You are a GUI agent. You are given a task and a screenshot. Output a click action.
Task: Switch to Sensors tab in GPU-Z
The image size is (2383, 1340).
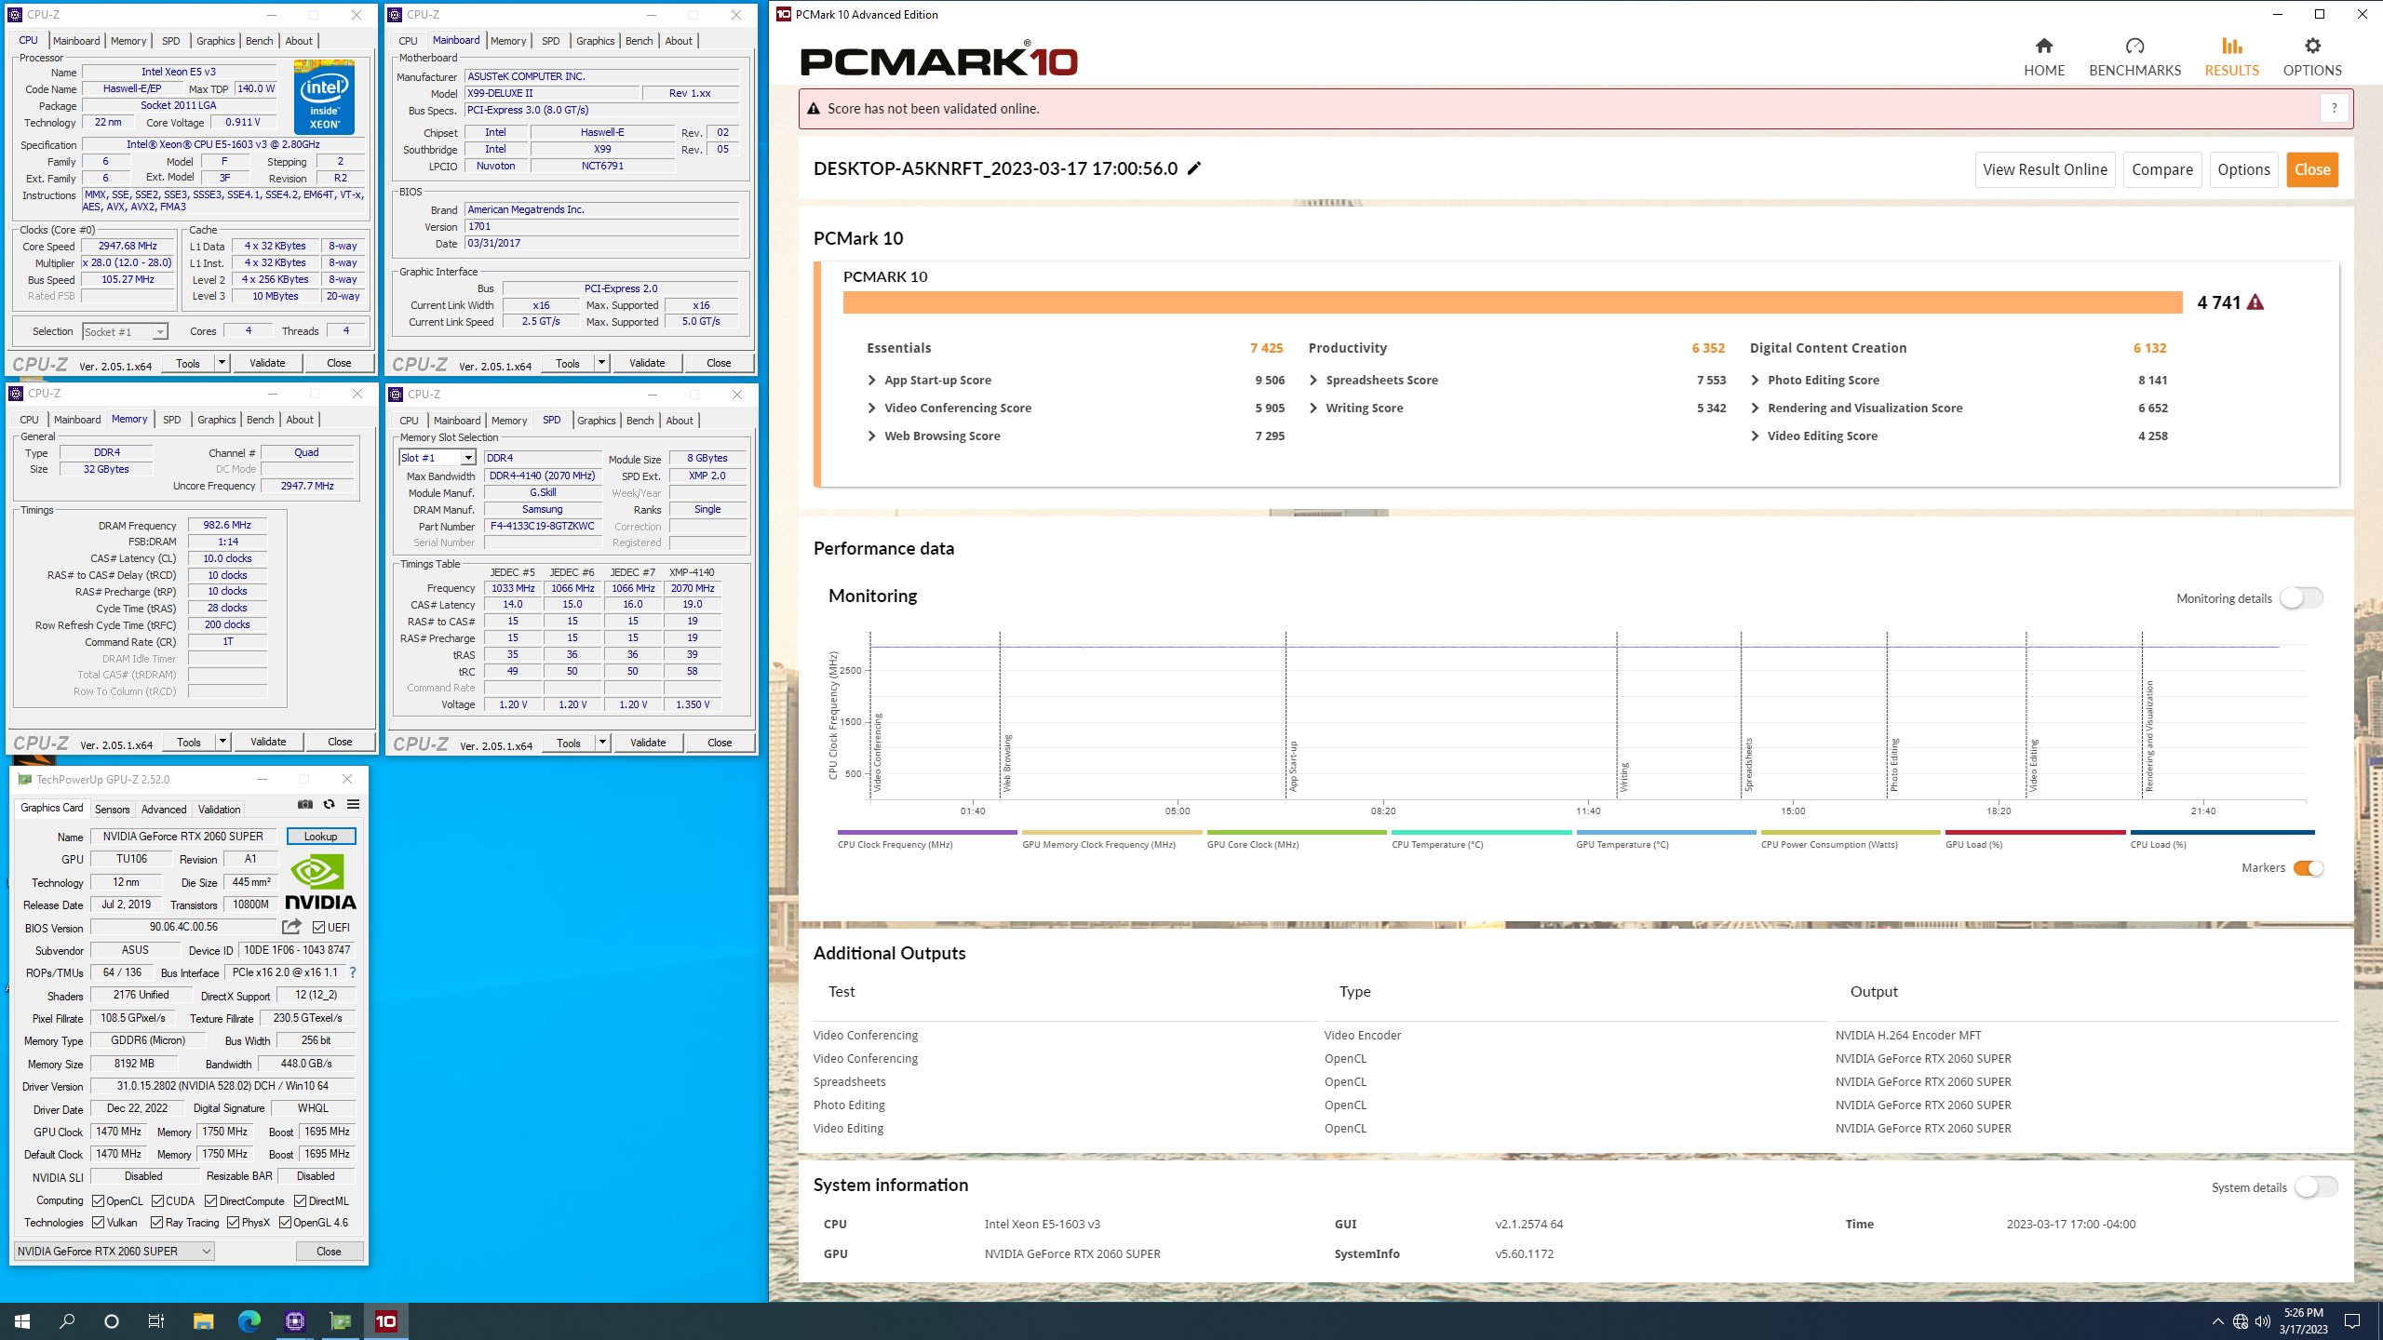point(112,809)
